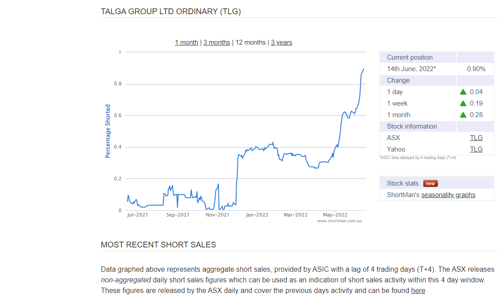Click the Jan-2022 label on the x-axis

point(257,215)
